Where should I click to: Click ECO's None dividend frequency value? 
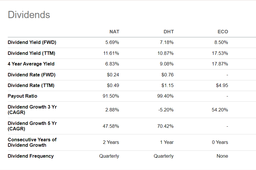(222, 156)
